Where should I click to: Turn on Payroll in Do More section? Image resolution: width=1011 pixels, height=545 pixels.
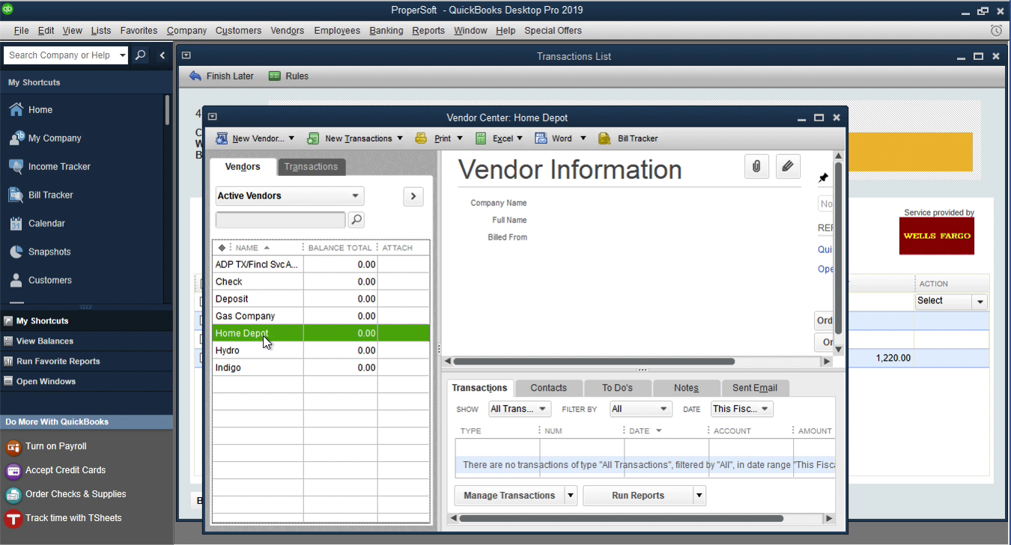click(x=47, y=446)
